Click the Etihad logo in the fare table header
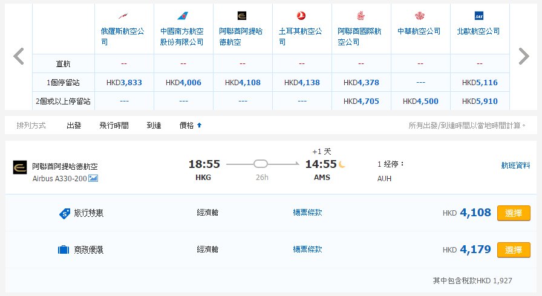 click(242, 16)
